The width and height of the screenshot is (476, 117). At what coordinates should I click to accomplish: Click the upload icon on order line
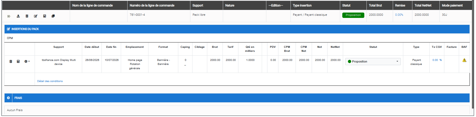18,16
